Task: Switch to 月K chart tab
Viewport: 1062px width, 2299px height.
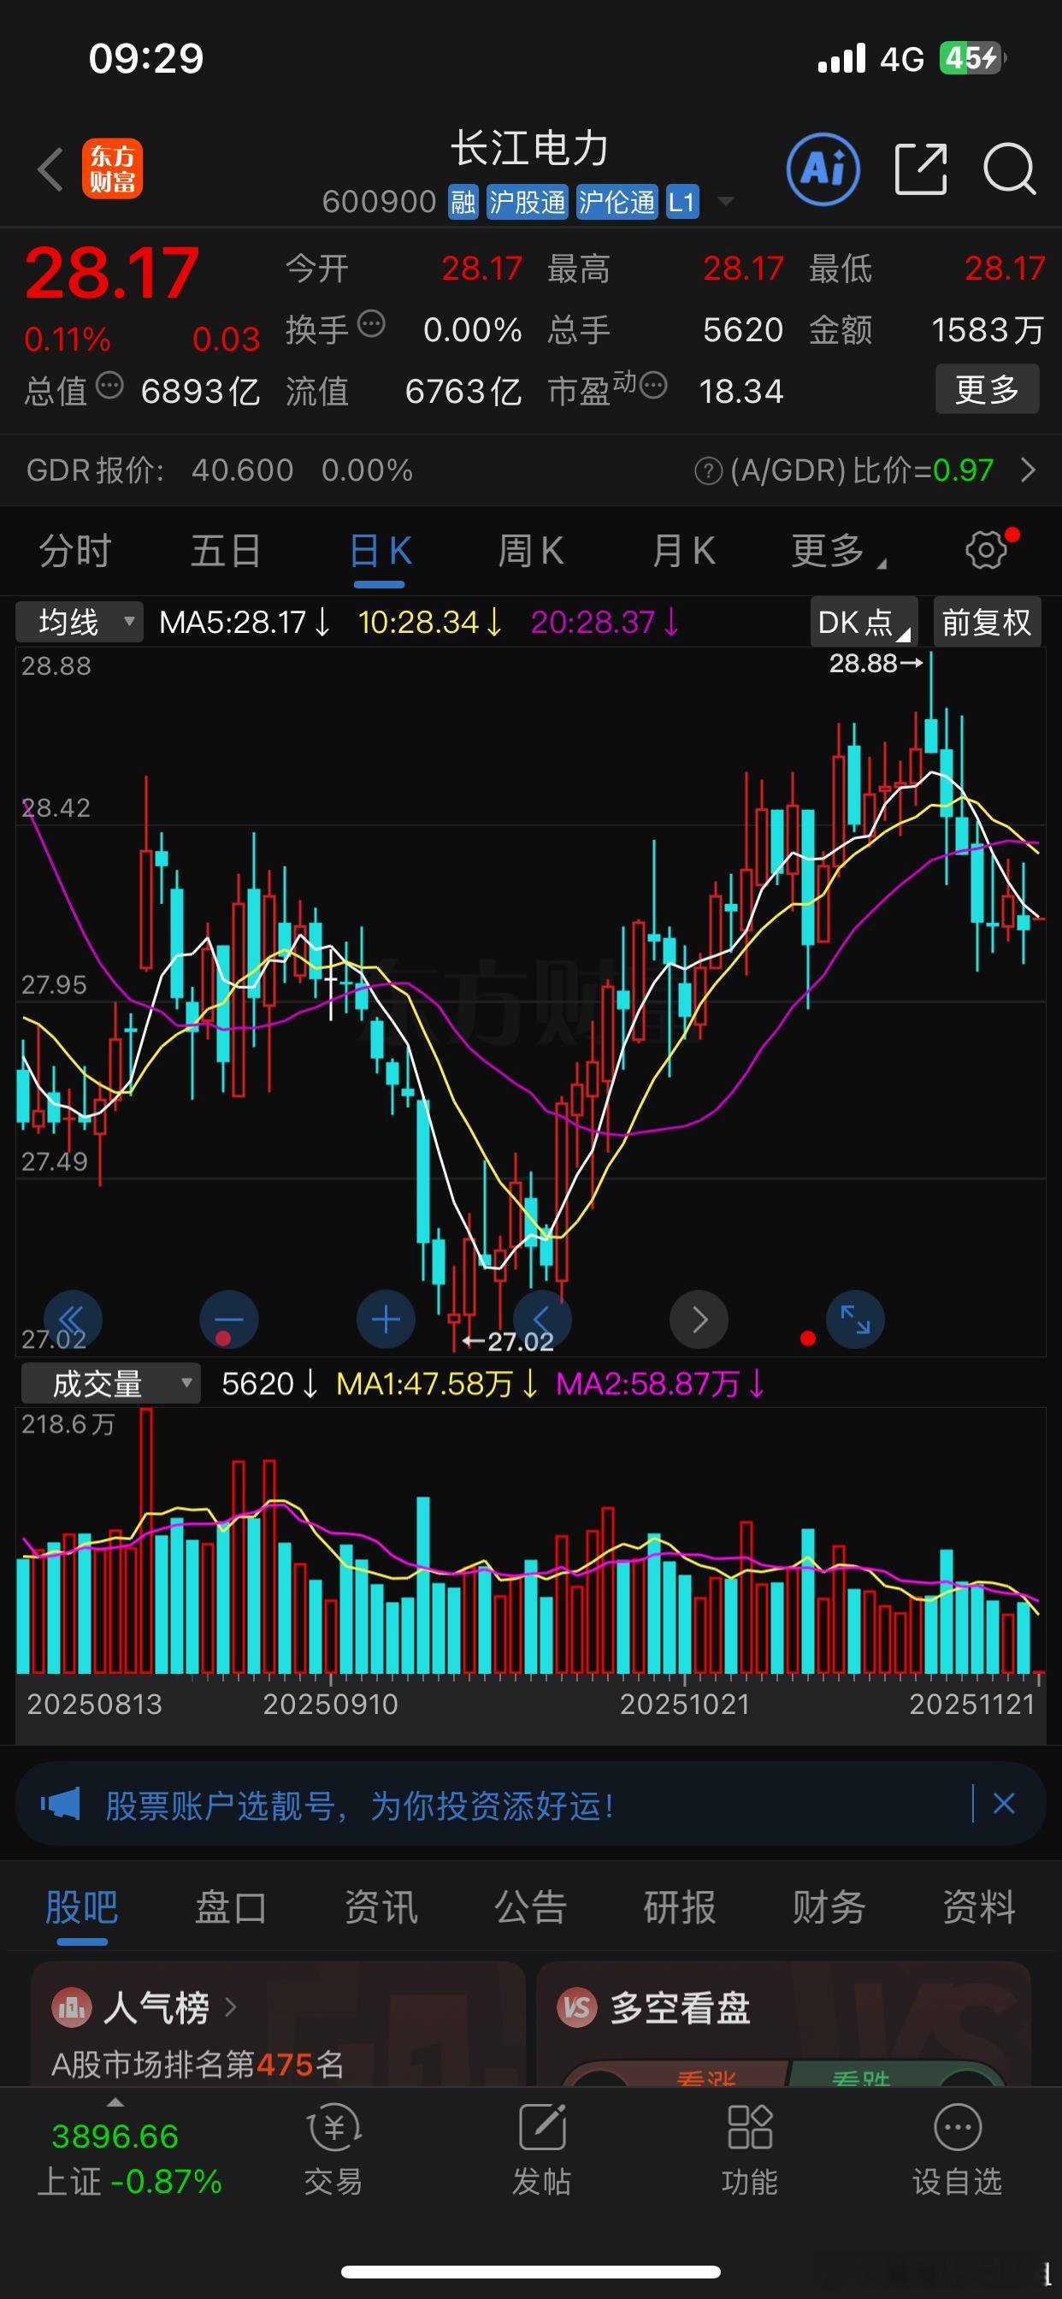Action: tap(683, 551)
